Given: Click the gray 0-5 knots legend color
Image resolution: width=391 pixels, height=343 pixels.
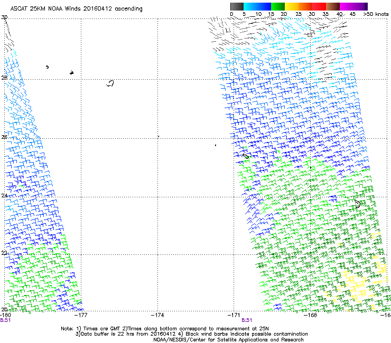Looking at the screenshot, I should pos(237,6).
